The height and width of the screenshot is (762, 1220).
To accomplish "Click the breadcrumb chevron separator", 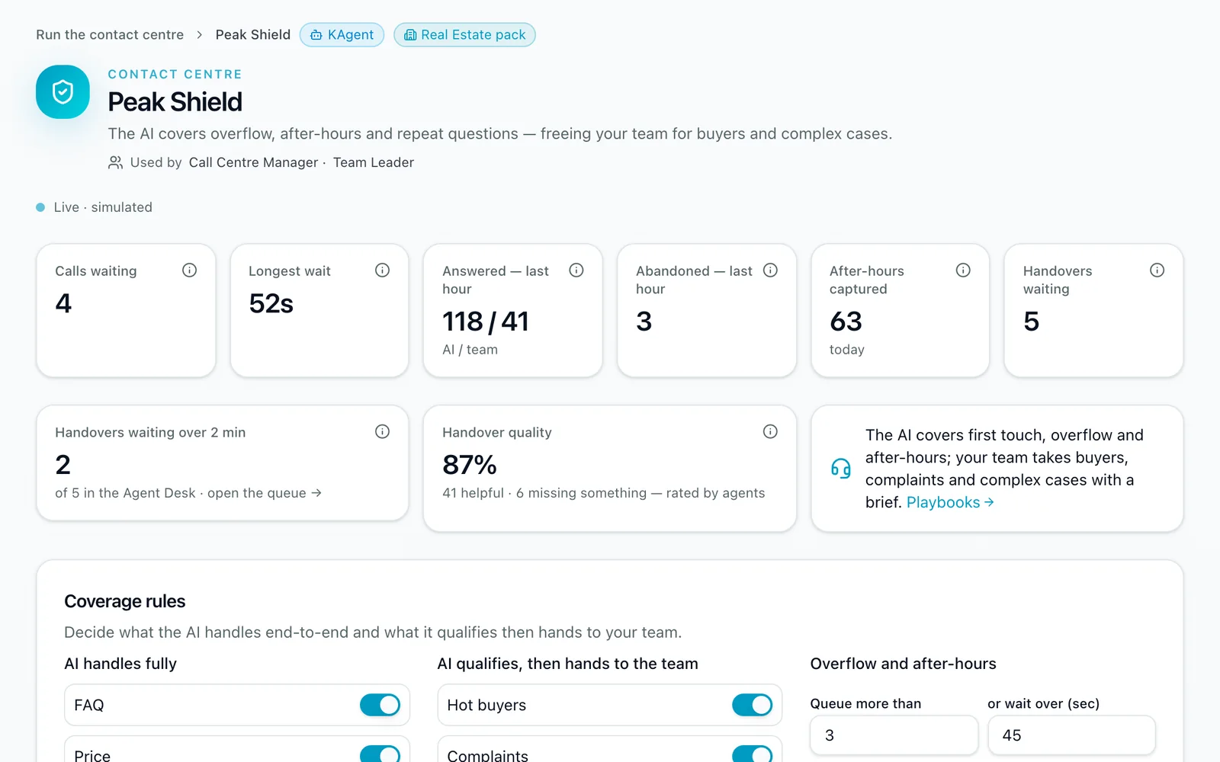I will click(200, 35).
